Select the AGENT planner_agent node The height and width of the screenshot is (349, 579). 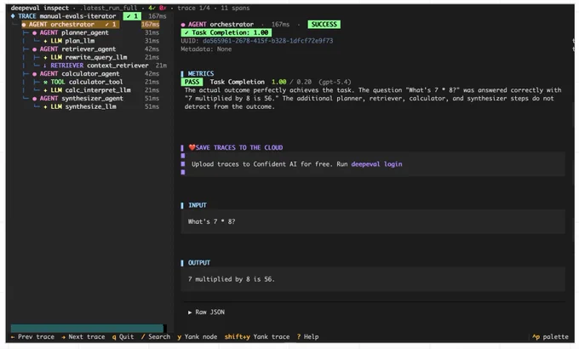(x=74, y=32)
